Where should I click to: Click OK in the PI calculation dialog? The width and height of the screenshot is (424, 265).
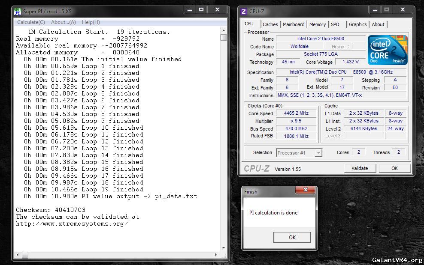click(x=292, y=237)
